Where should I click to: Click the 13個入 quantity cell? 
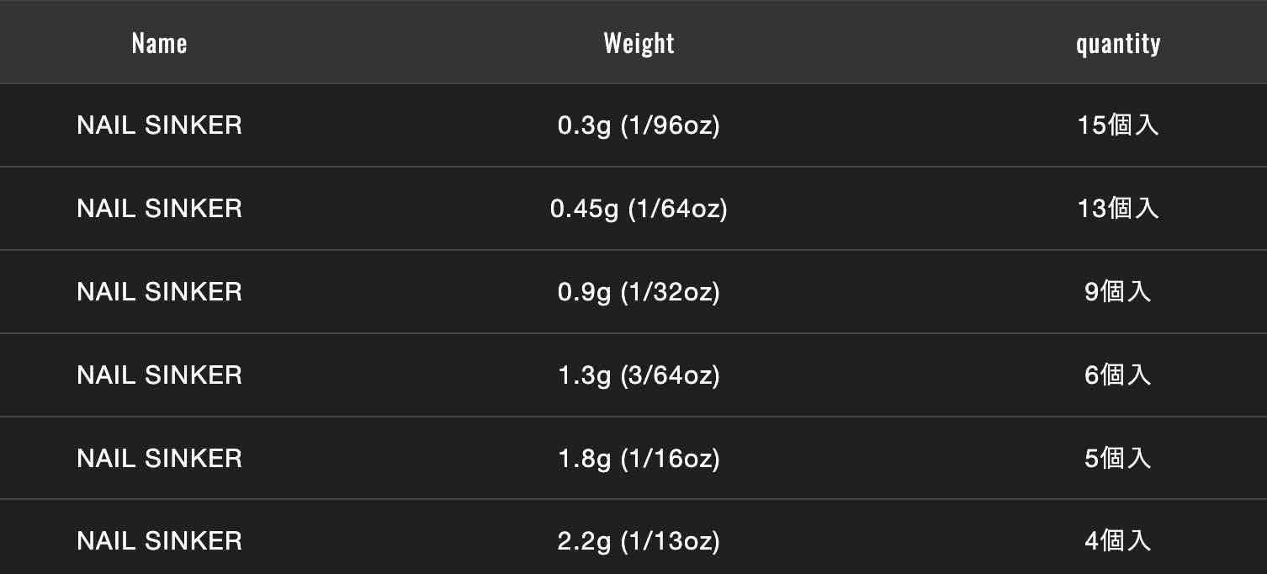pyautogui.click(x=1117, y=209)
